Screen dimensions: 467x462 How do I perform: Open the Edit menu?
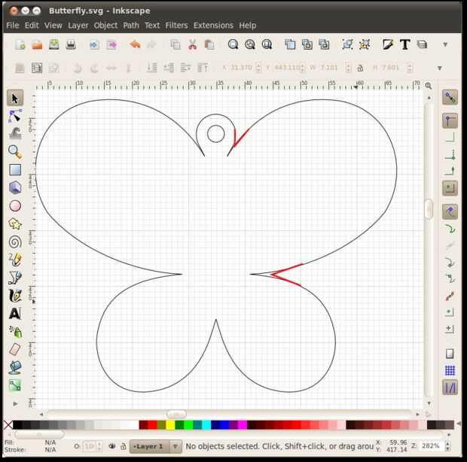pyautogui.click(x=32, y=26)
